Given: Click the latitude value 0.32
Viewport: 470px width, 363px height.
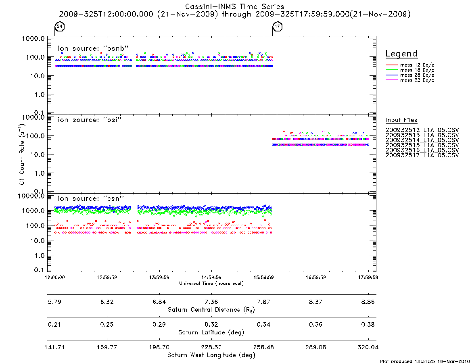Looking at the screenshot, I should pyautogui.click(x=211, y=325).
